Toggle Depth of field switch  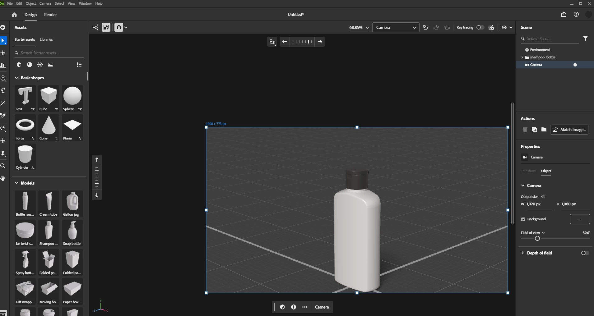point(585,253)
